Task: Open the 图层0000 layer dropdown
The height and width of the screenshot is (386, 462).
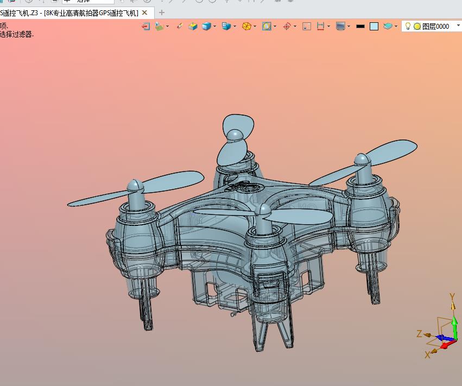Action: pos(458,26)
